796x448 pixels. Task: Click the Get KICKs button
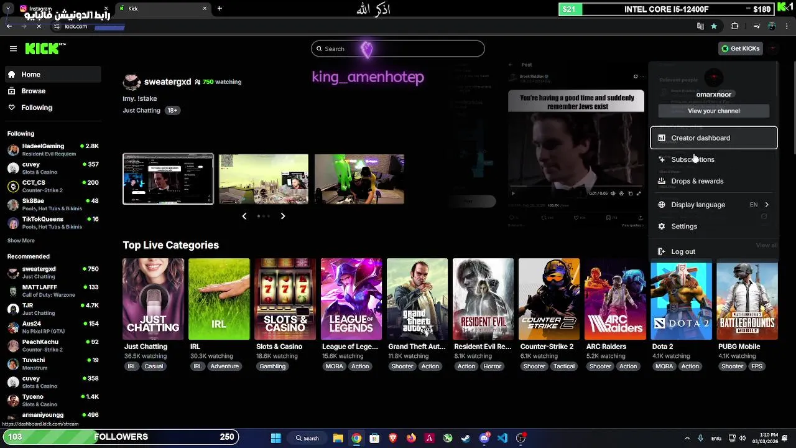click(740, 49)
